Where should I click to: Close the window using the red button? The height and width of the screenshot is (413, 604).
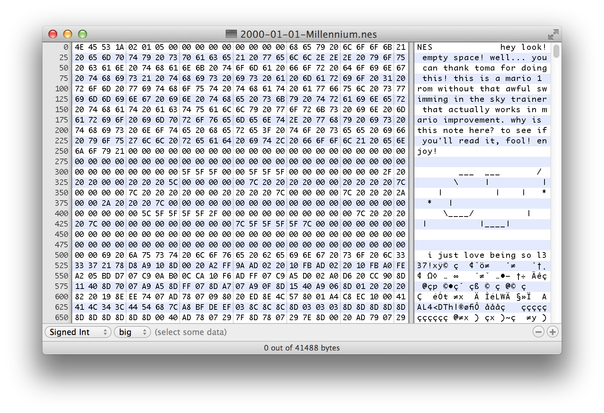point(53,34)
